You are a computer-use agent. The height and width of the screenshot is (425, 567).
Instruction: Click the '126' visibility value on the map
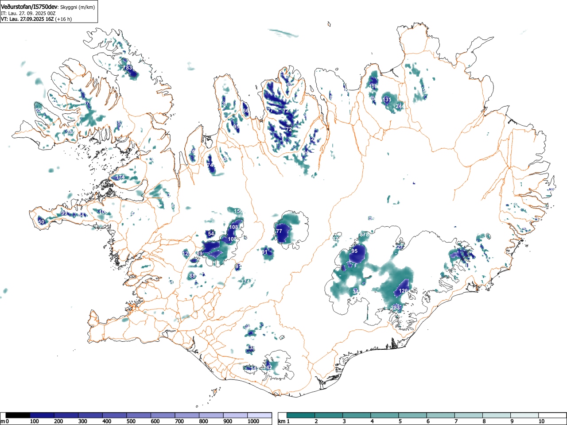[x=403, y=291]
